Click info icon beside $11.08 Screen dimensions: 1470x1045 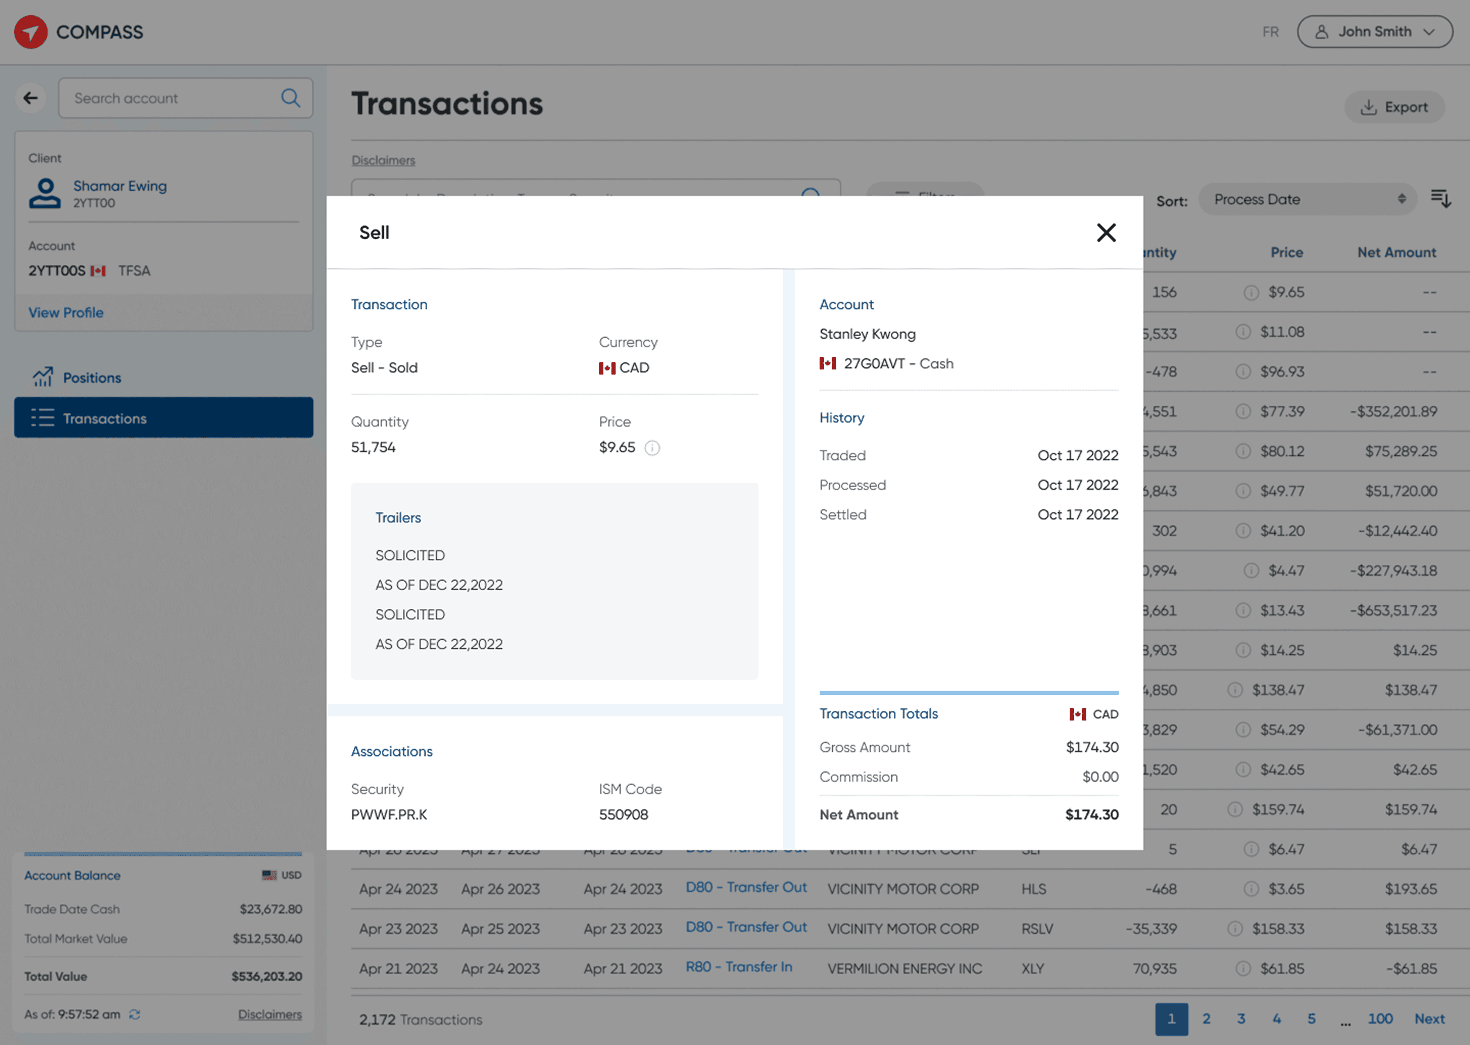point(1242,332)
